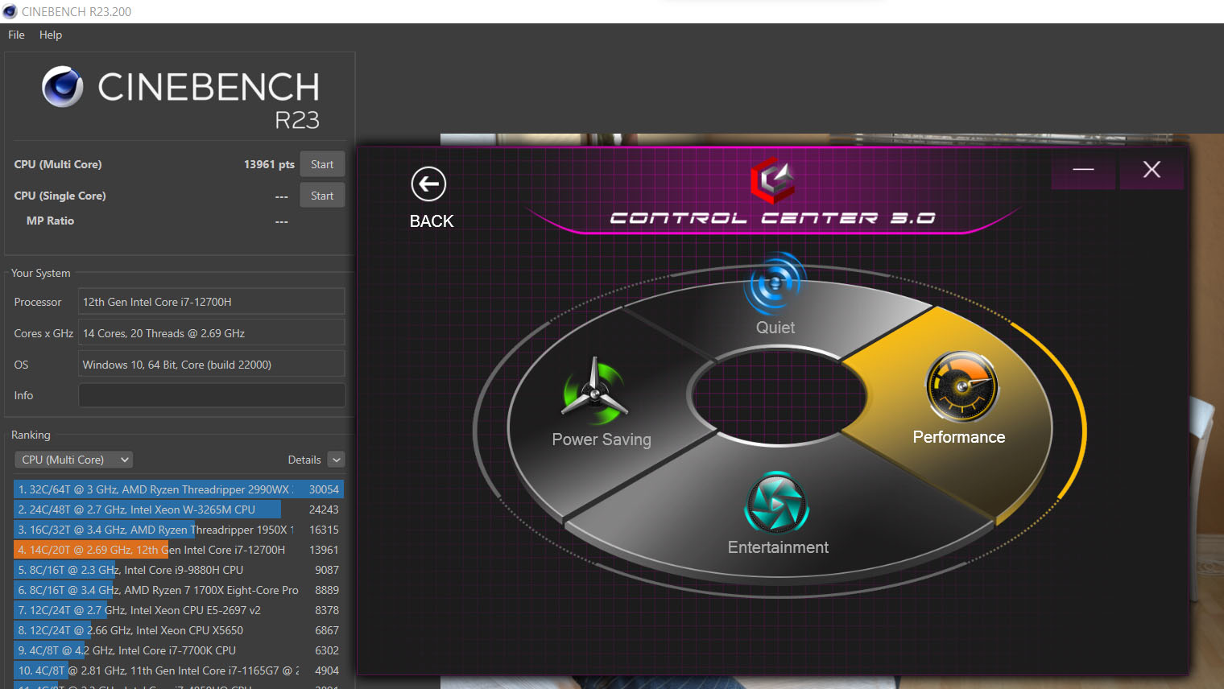Click the 30054 score in ranking
The image size is (1224, 689).
click(324, 489)
